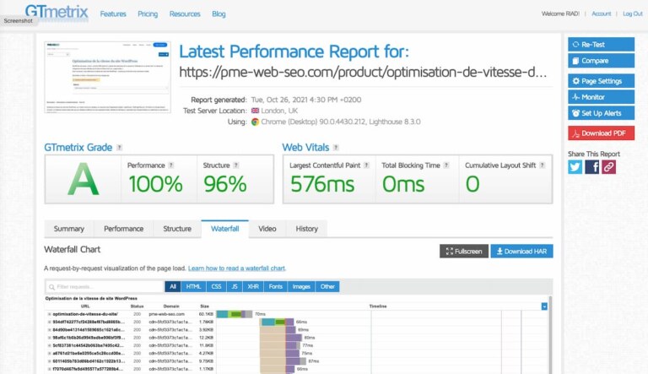
Task: Open the Account link
Action: pos(601,14)
